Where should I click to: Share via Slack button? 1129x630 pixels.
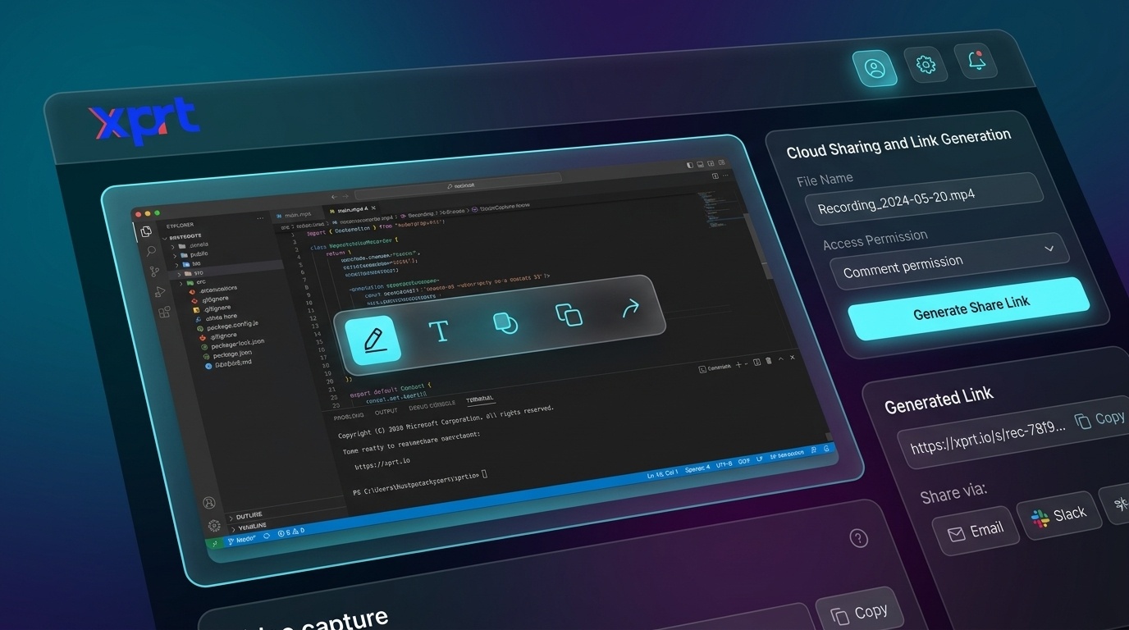(x=1058, y=516)
